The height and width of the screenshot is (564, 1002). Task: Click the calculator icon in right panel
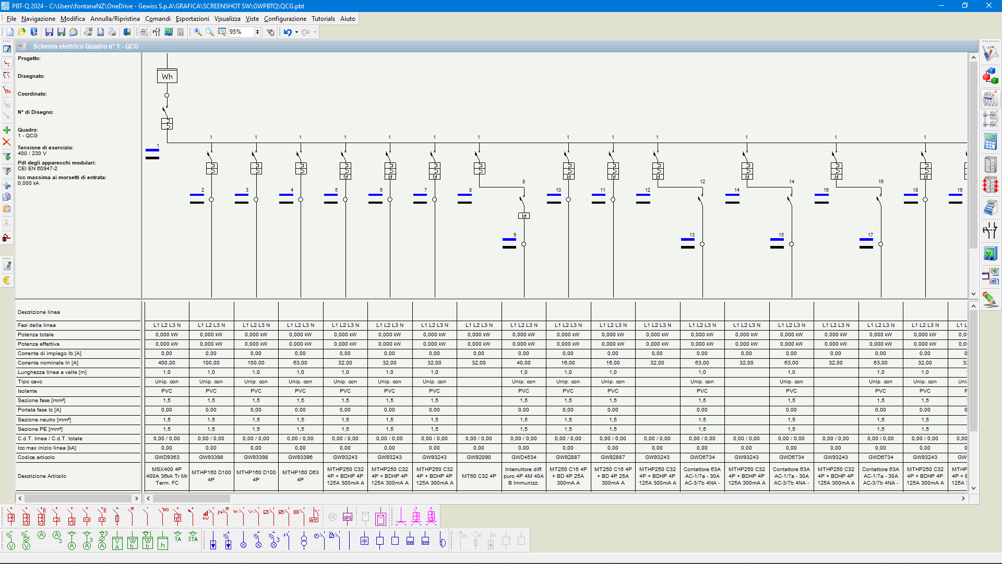point(990,142)
